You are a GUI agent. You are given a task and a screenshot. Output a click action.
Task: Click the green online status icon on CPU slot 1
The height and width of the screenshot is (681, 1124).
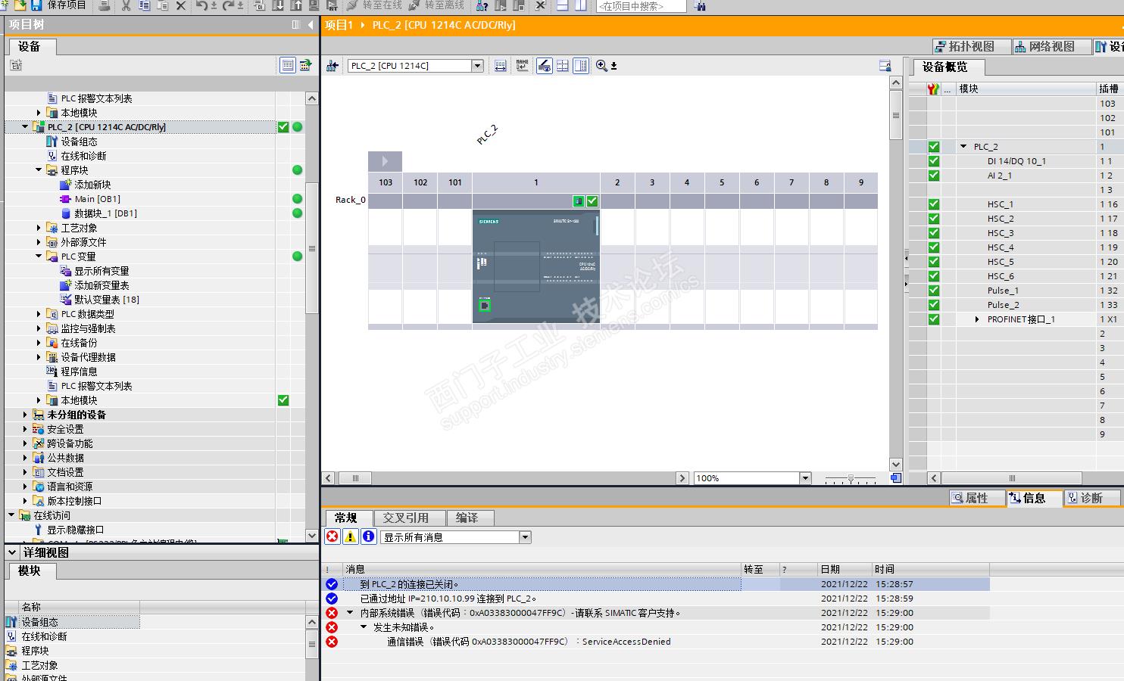click(x=579, y=201)
